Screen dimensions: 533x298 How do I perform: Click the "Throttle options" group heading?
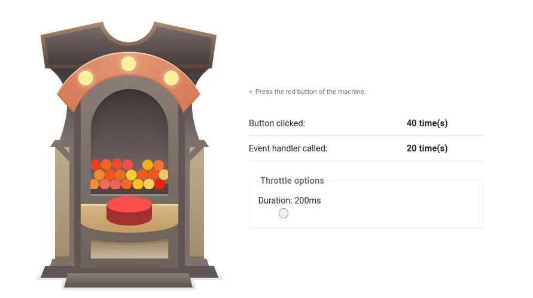pyautogui.click(x=292, y=181)
